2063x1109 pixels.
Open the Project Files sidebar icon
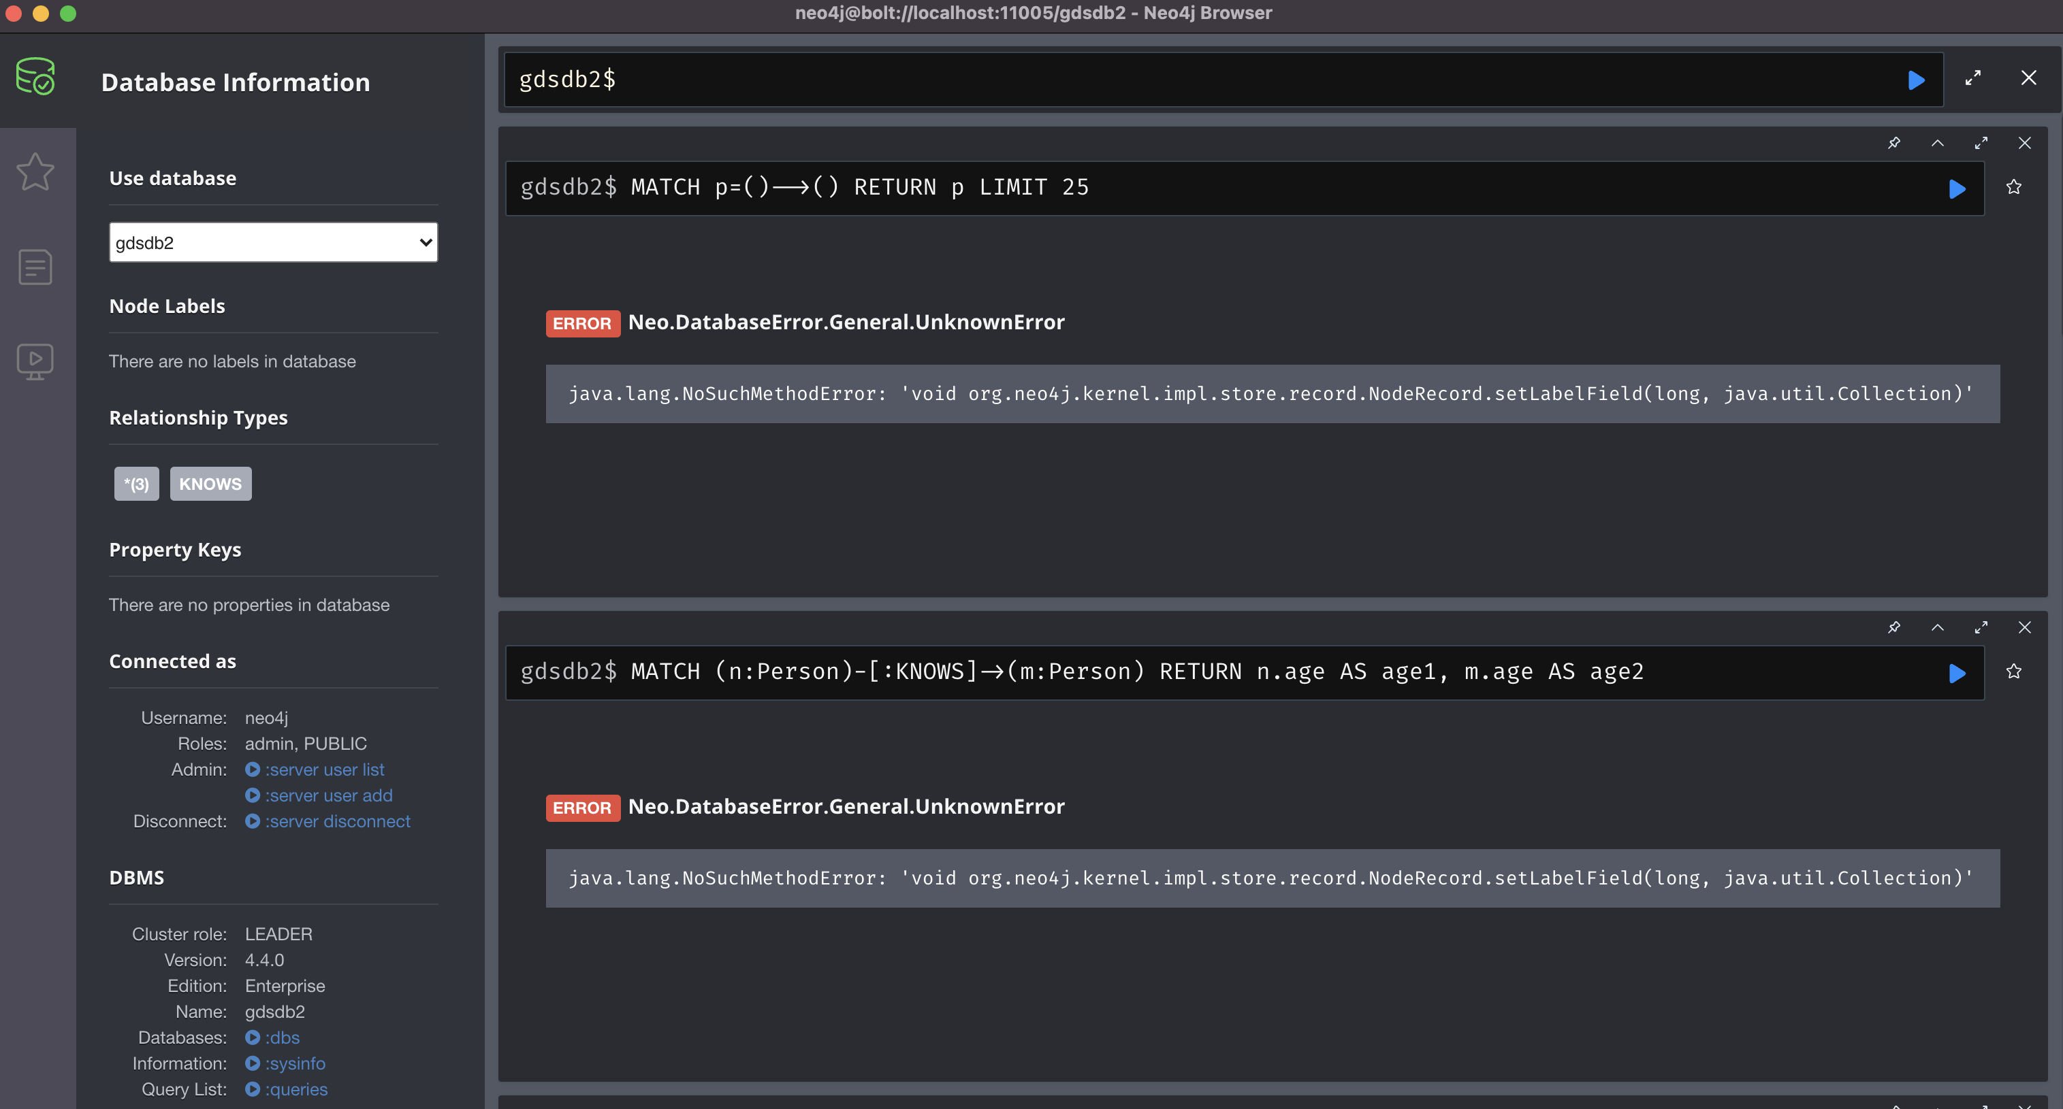coord(35,267)
